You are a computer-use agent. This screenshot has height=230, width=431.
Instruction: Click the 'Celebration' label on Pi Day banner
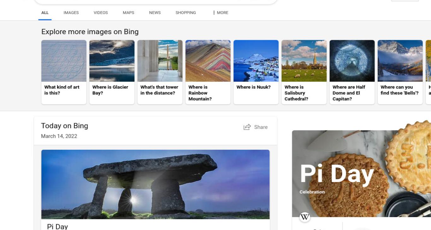pyautogui.click(x=312, y=192)
